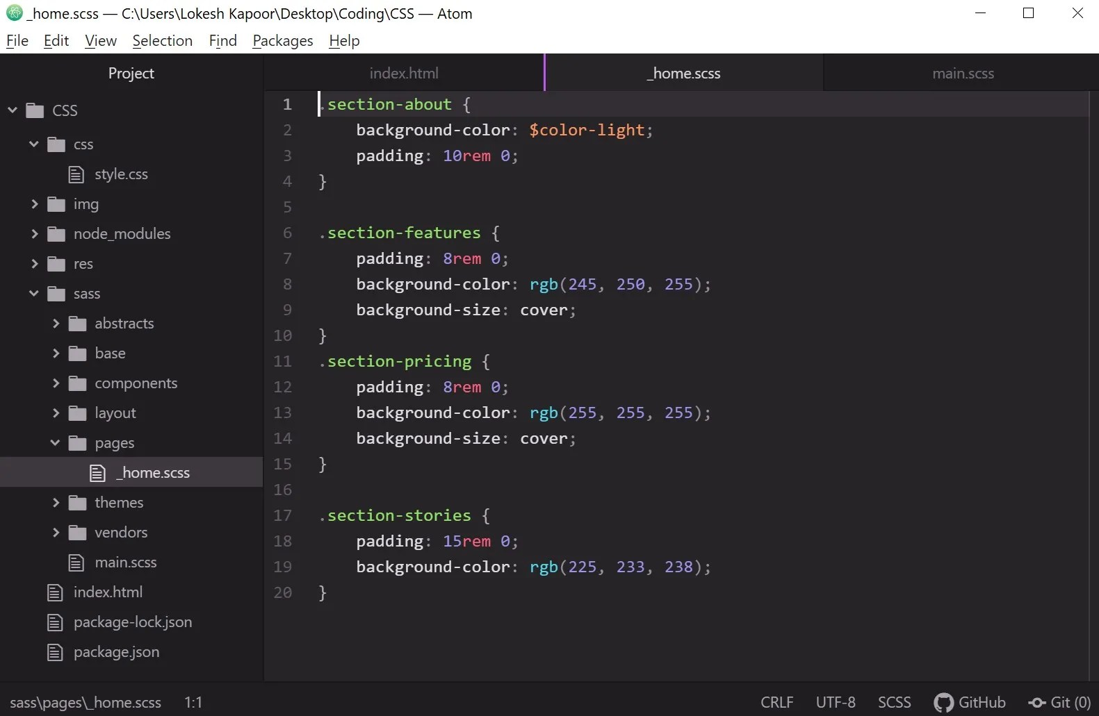Expand the res folder chevron
This screenshot has height=716, width=1099.
pos(35,263)
